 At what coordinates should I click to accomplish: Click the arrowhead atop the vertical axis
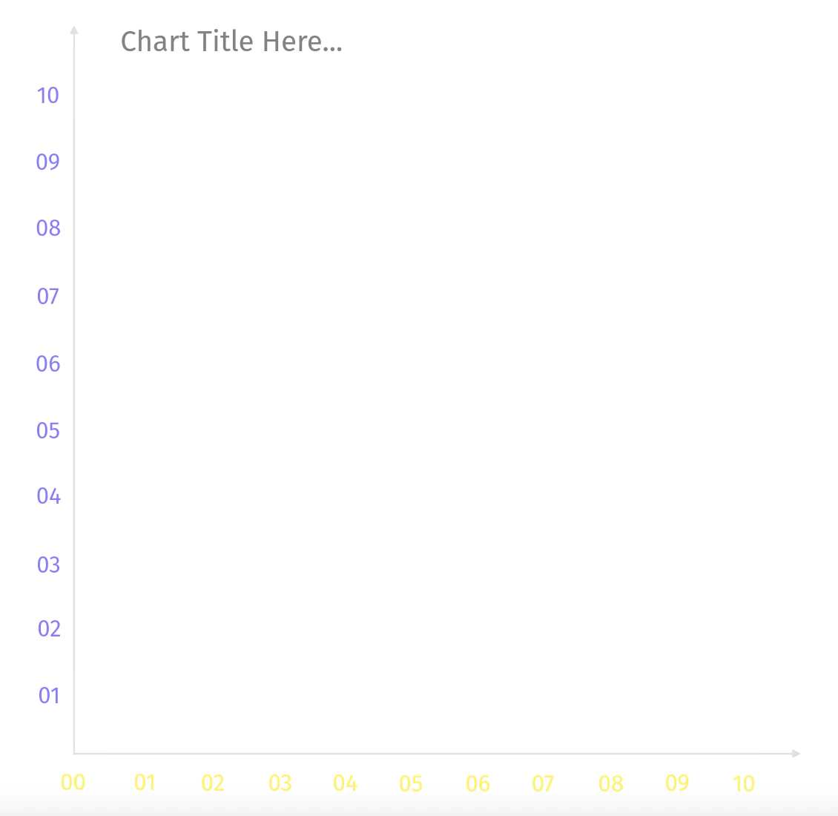point(74,30)
